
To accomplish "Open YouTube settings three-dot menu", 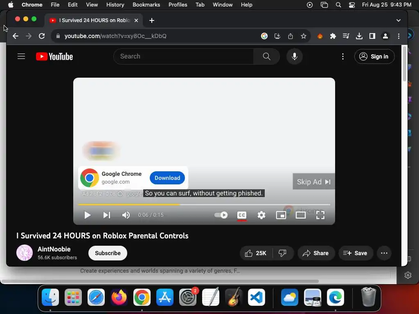I will point(343,56).
